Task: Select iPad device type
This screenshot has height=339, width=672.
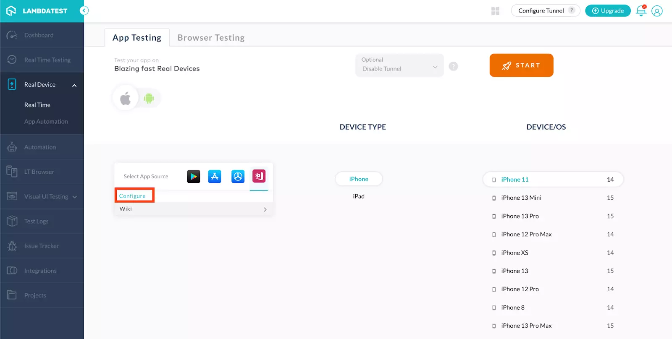Action: (359, 196)
